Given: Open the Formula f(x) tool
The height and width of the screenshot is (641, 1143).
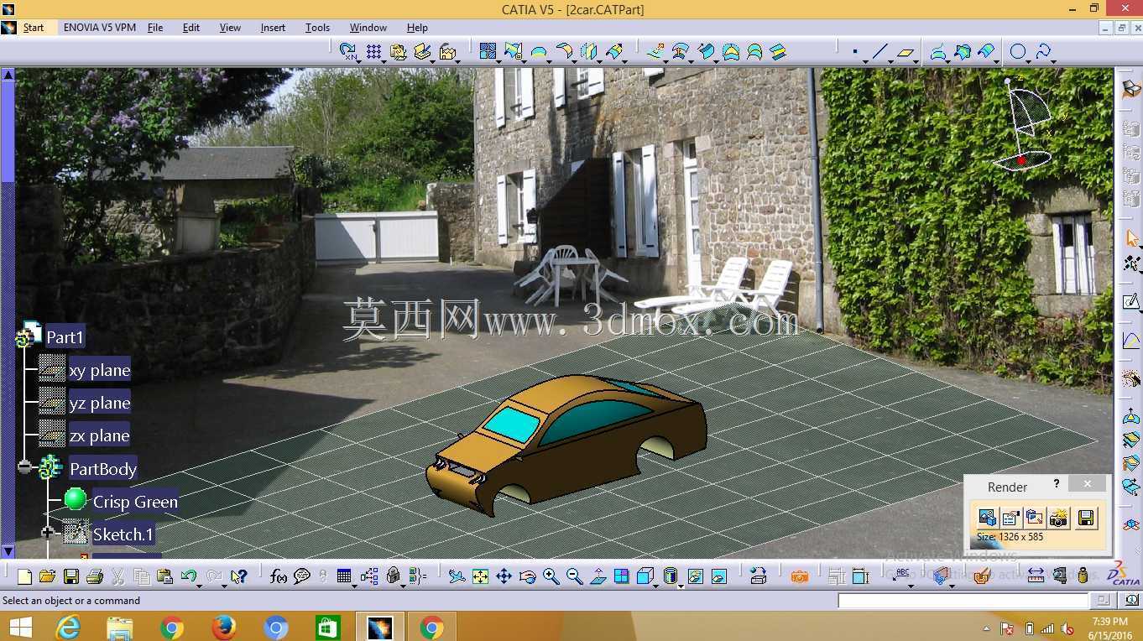Looking at the screenshot, I should 279,576.
